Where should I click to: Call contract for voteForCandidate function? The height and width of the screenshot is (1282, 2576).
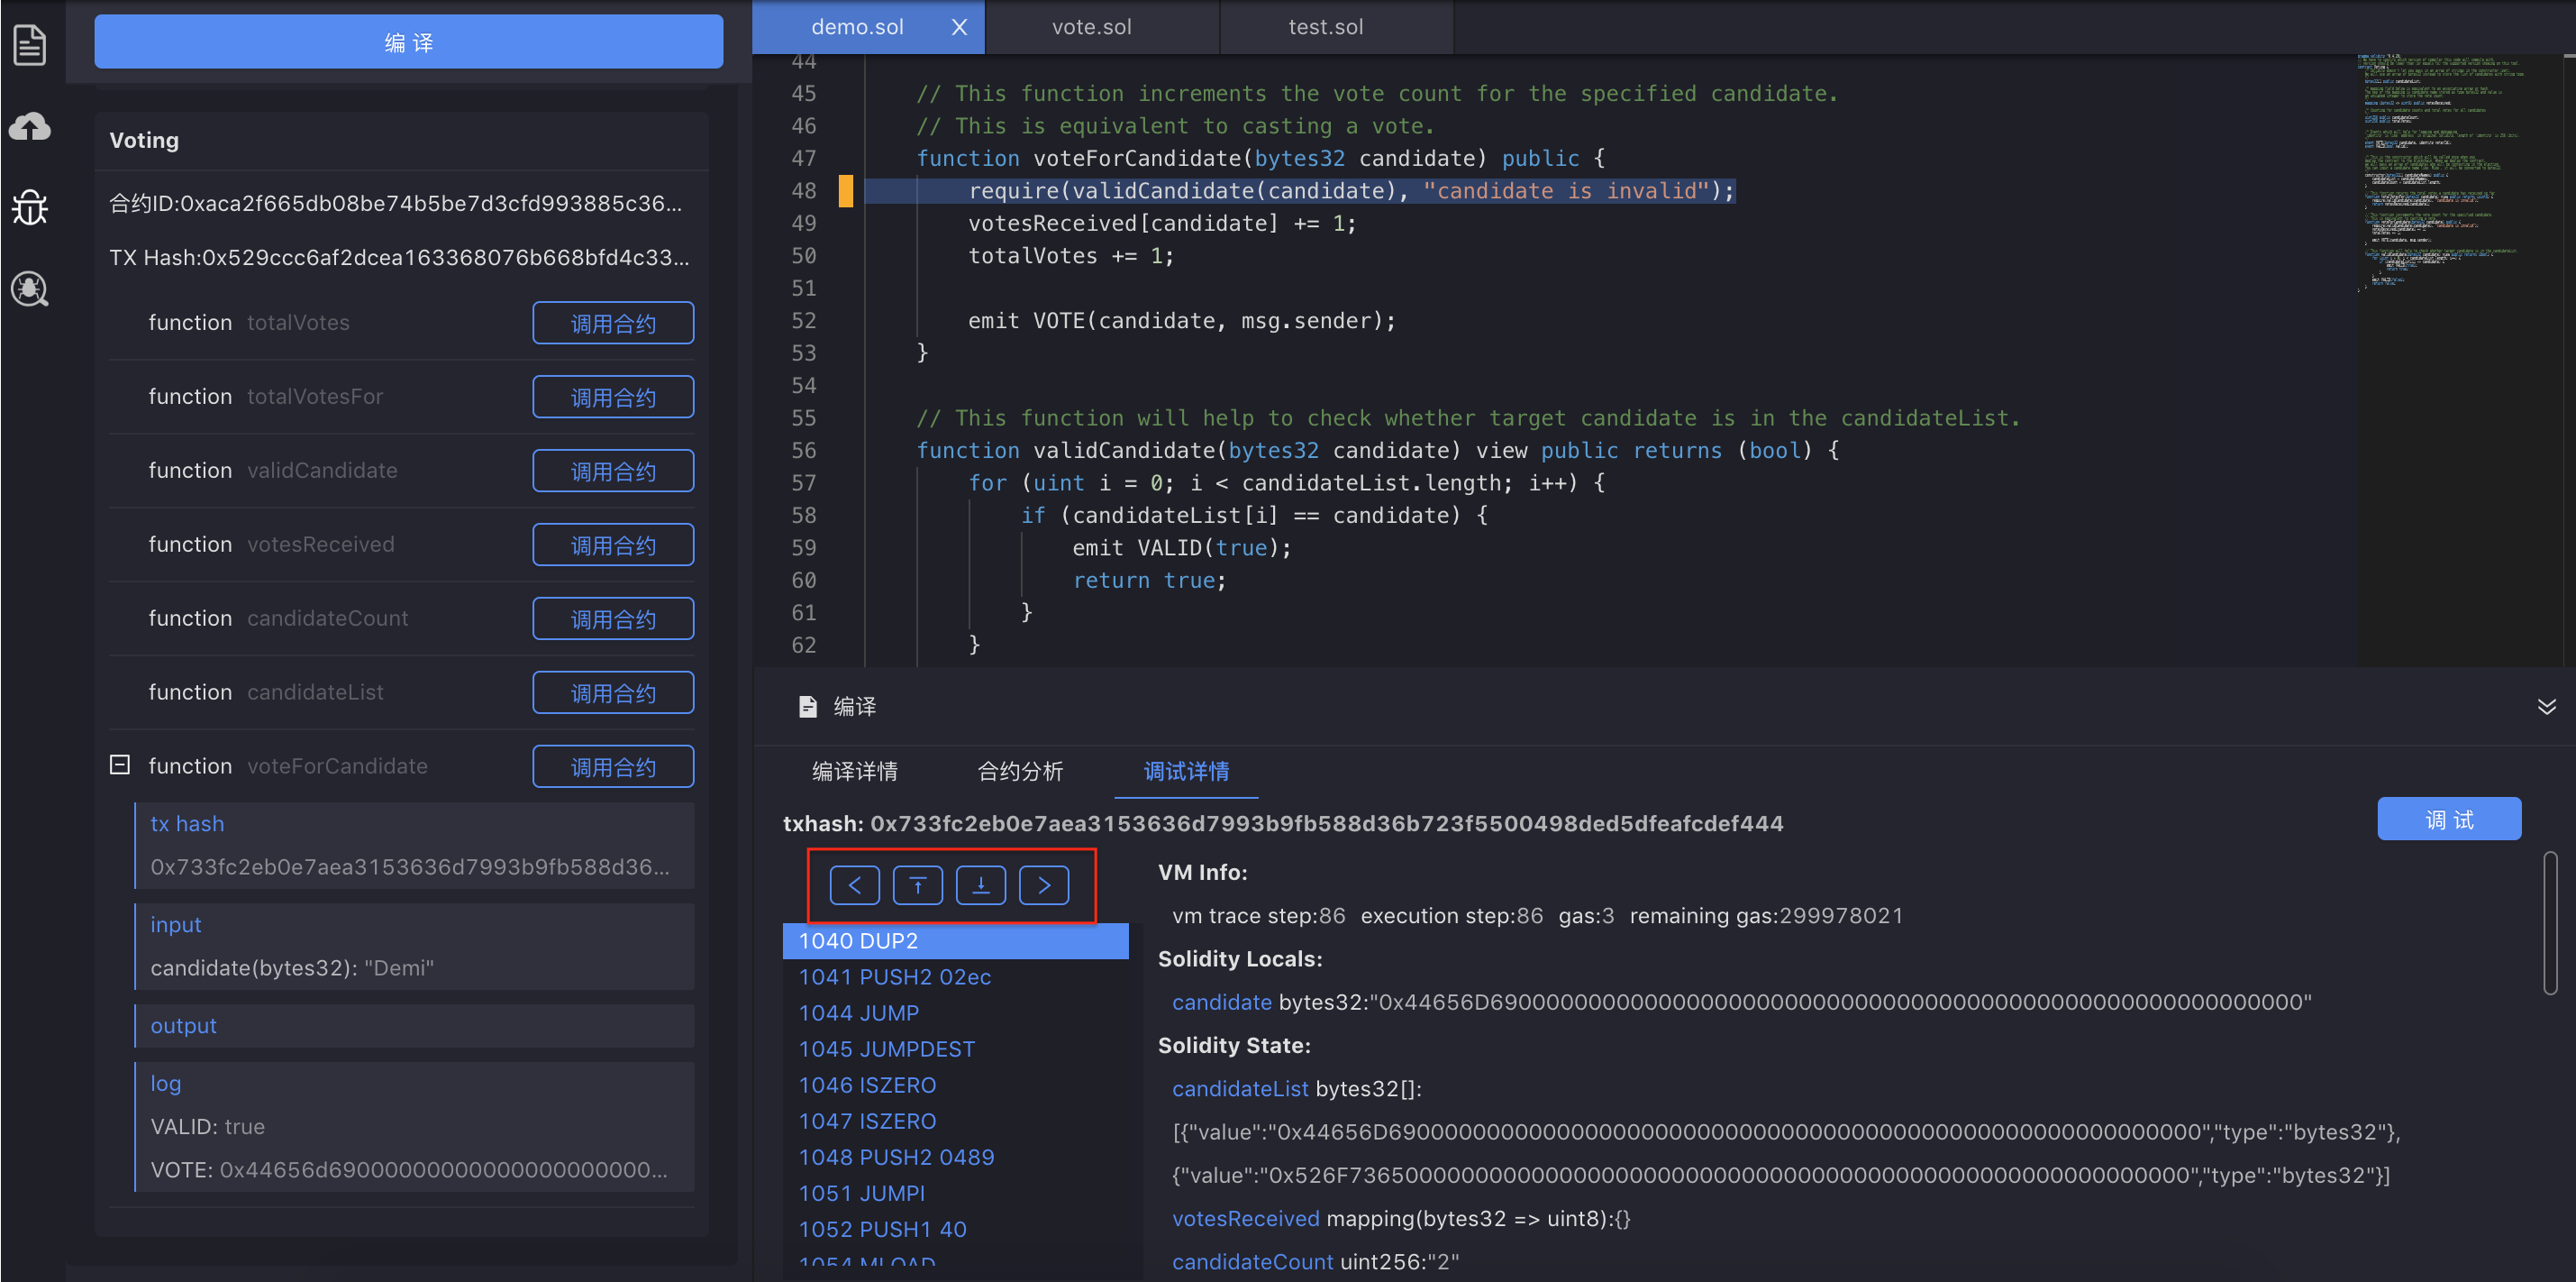pyautogui.click(x=613, y=766)
